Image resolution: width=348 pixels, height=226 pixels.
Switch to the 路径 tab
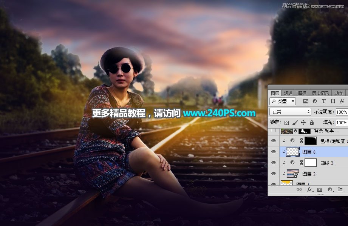pos(302,93)
